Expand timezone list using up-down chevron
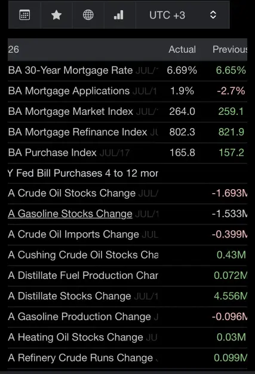Screen dimensions: 255x374 click(213, 15)
